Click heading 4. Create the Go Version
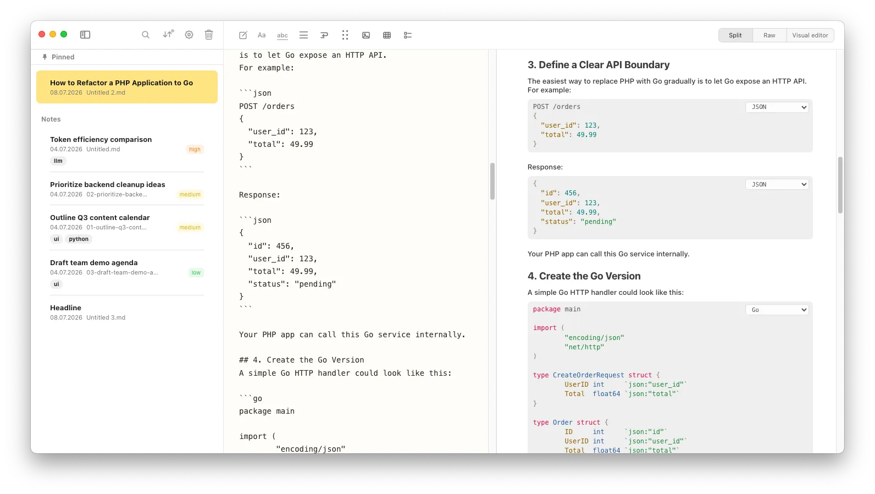The width and height of the screenshot is (875, 494). pos(584,276)
